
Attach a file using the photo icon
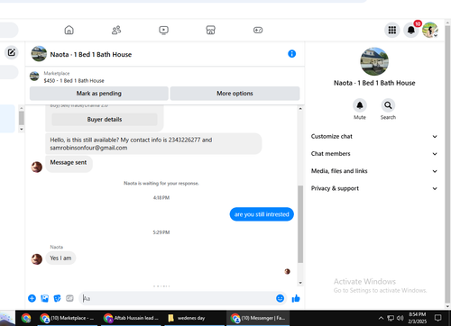[44, 298]
